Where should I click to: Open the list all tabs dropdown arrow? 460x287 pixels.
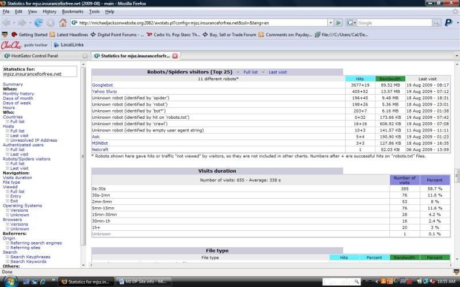tap(457, 56)
